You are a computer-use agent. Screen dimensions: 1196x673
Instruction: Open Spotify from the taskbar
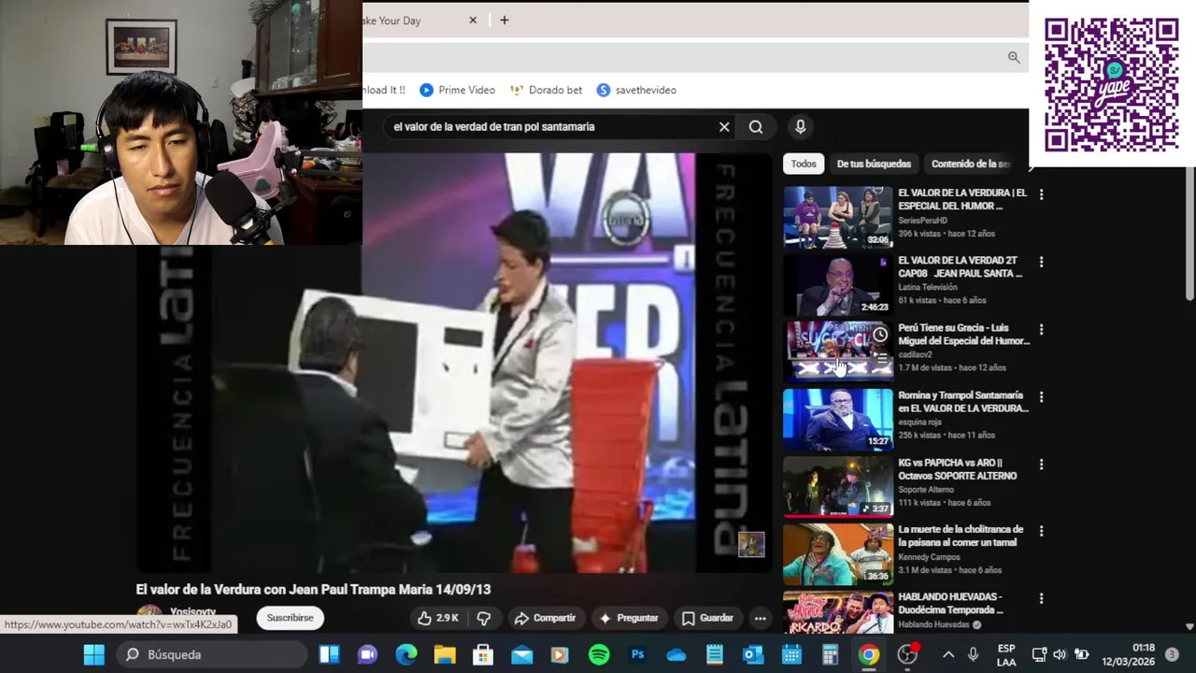click(599, 654)
